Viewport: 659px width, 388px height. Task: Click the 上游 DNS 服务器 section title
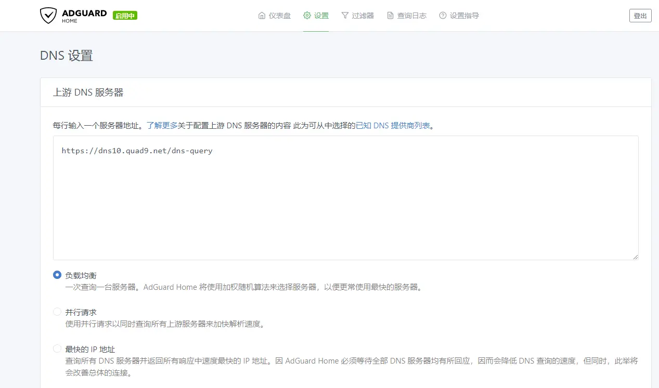pos(88,92)
